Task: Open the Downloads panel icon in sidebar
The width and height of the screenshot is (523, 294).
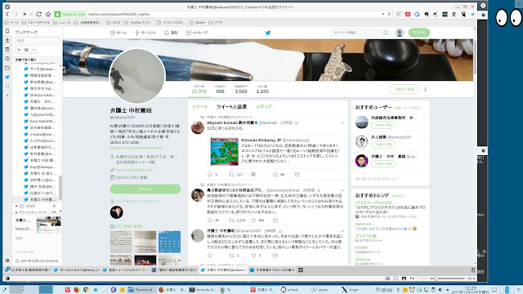Action: tap(7, 40)
